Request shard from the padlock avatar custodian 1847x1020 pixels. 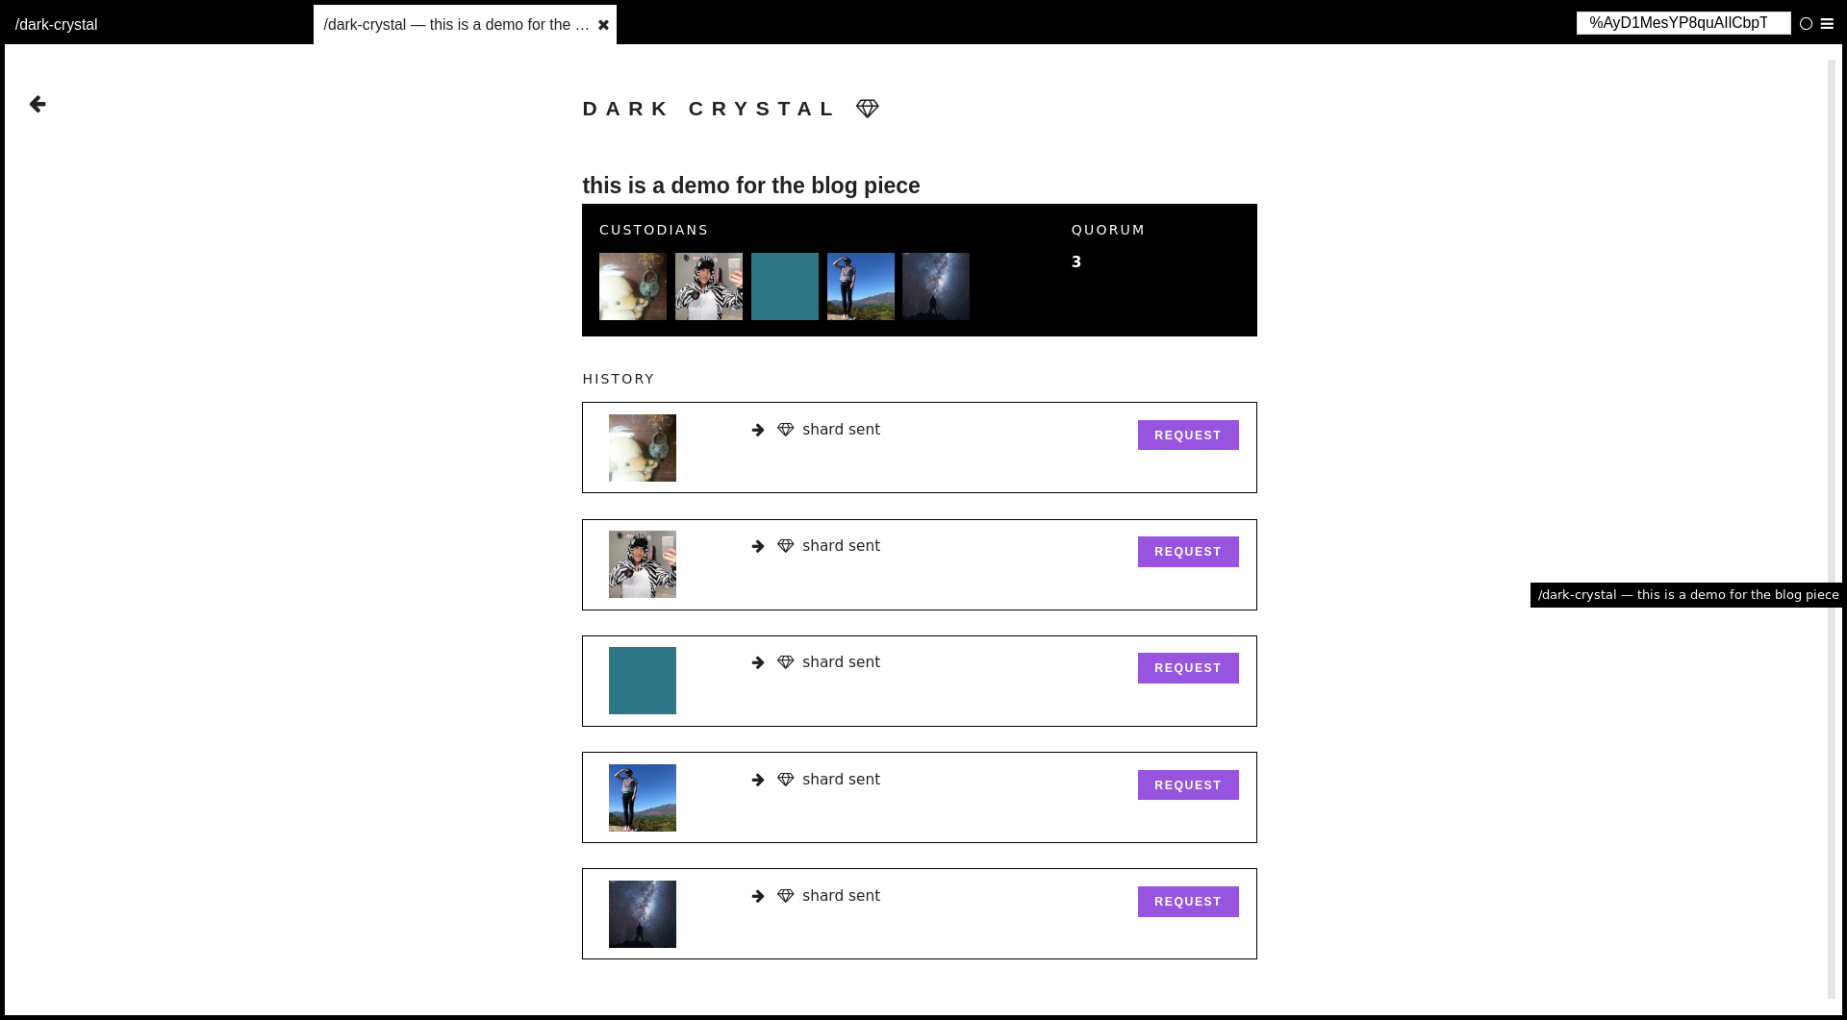(x=1187, y=435)
